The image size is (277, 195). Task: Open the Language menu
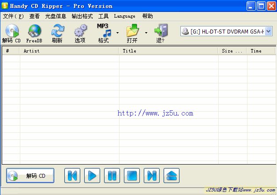click(124, 16)
